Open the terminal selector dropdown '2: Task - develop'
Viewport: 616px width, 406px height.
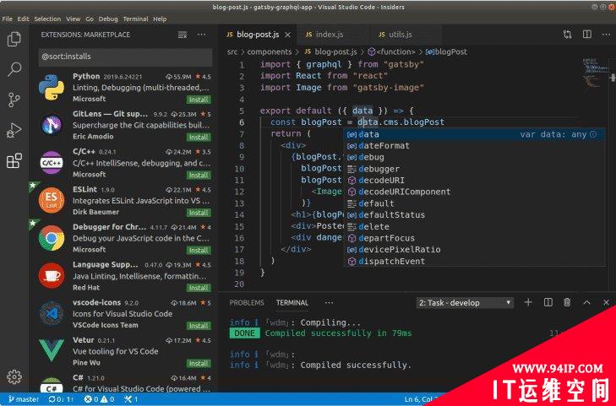point(465,303)
